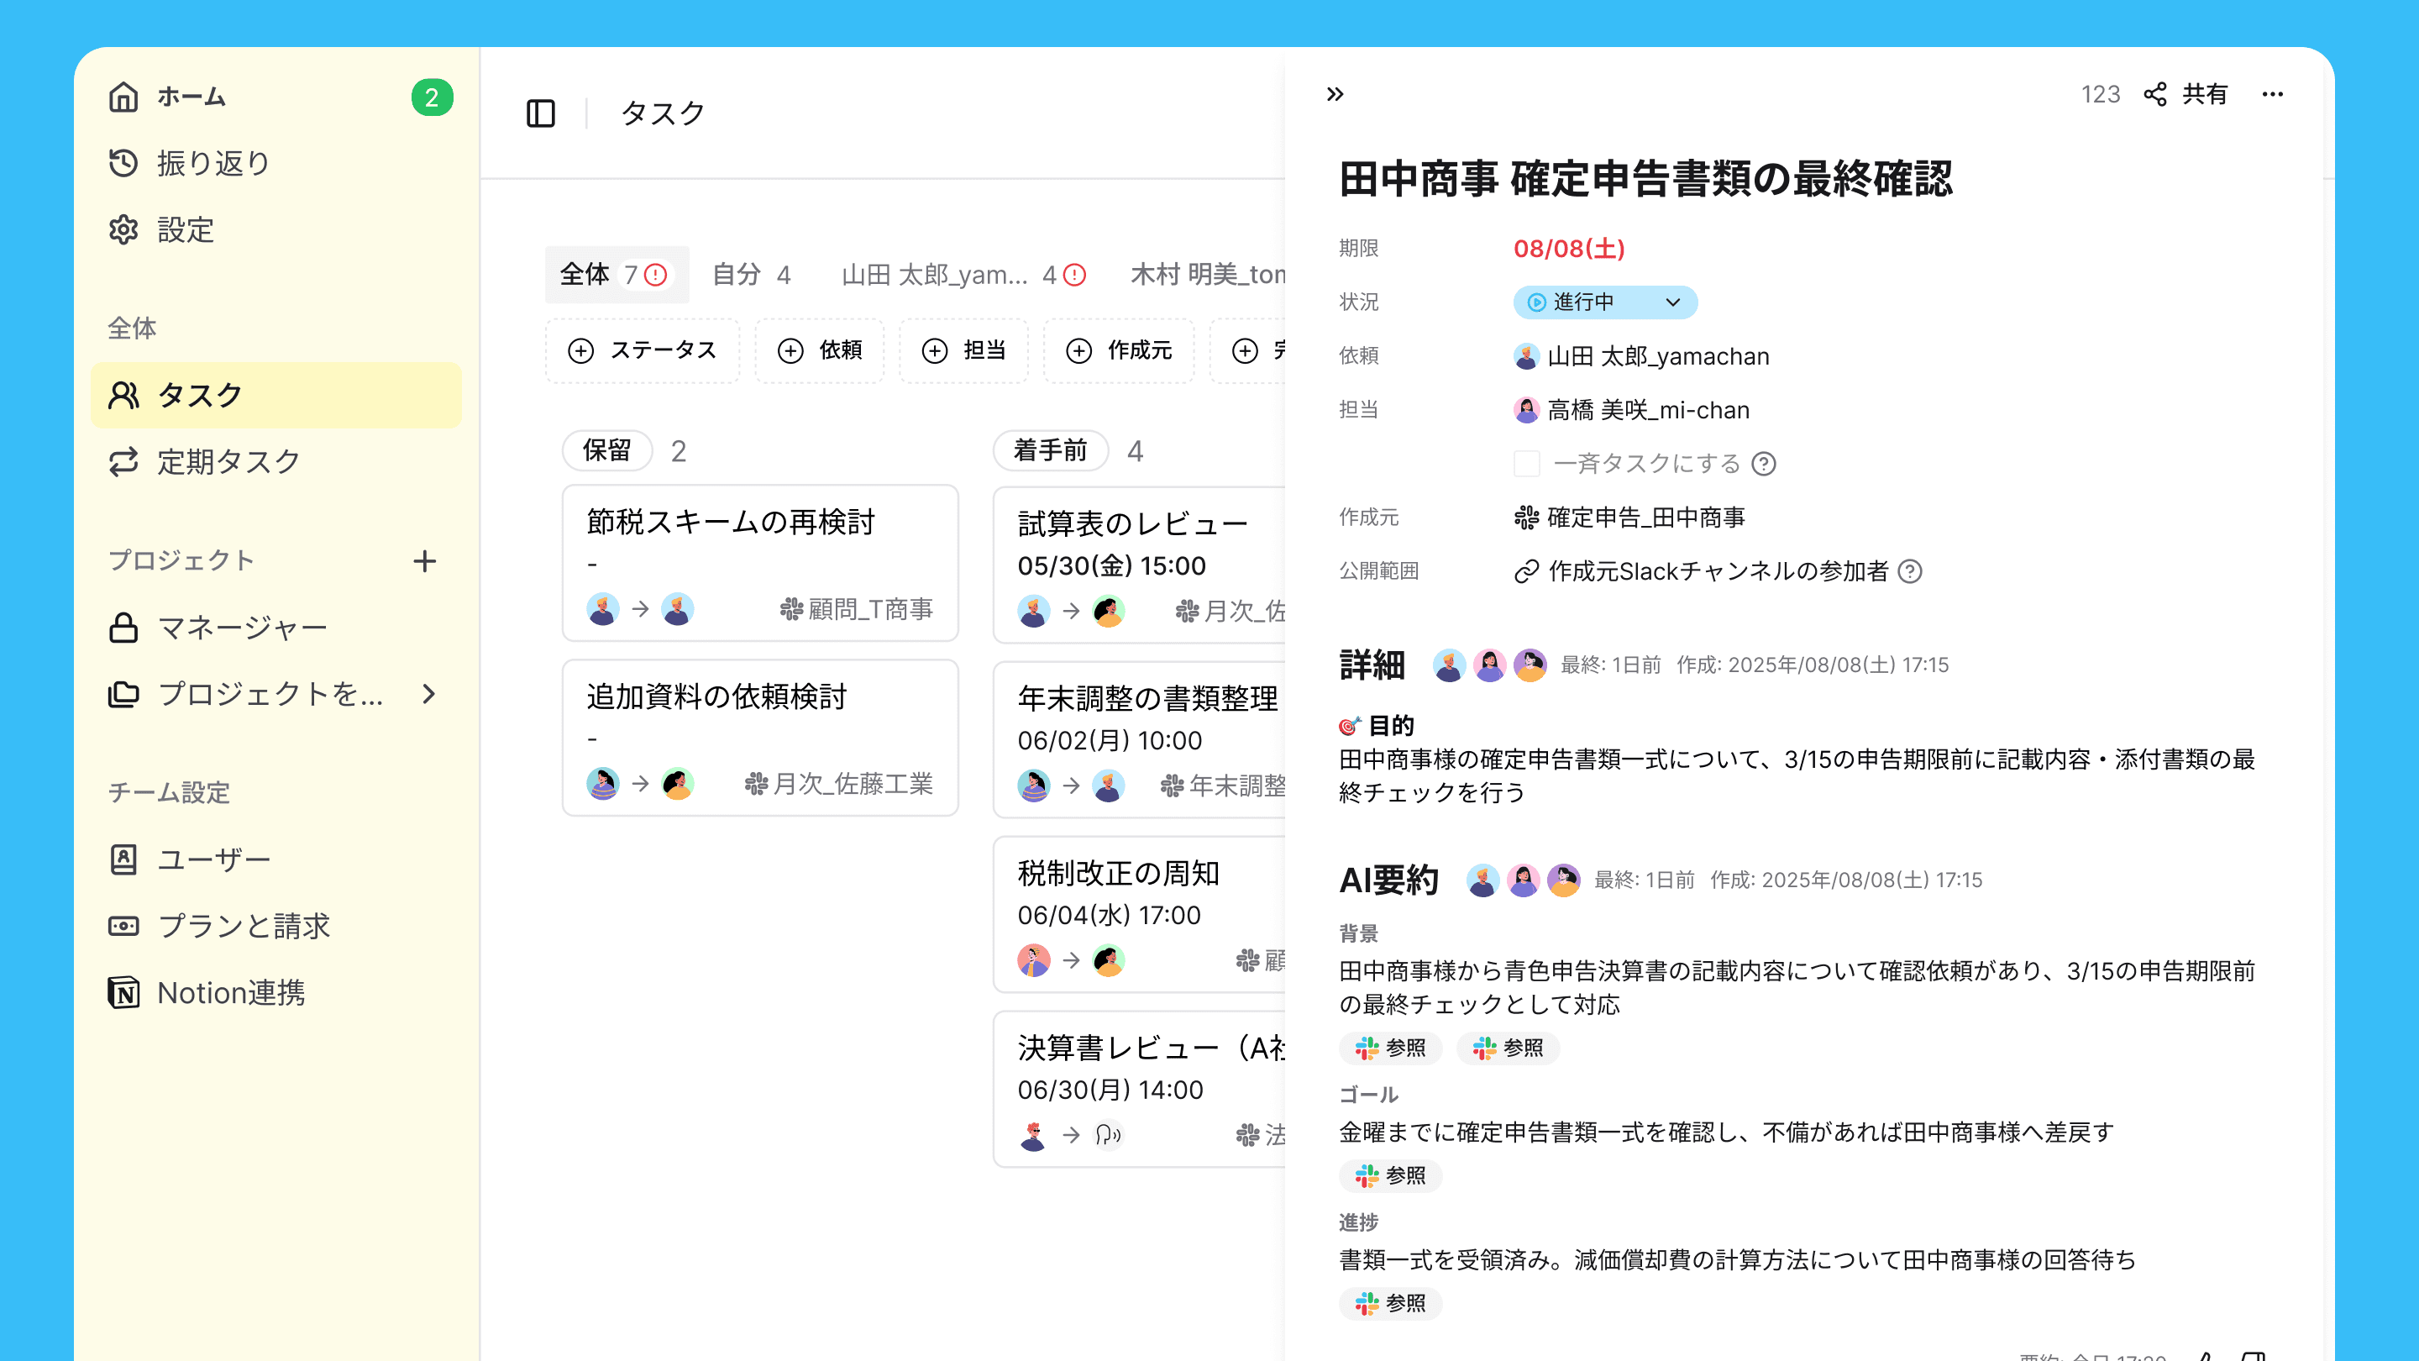Toggle the sidebar panel icon
Viewport: 2419px width, 1361px height.
(x=541, y=113)
